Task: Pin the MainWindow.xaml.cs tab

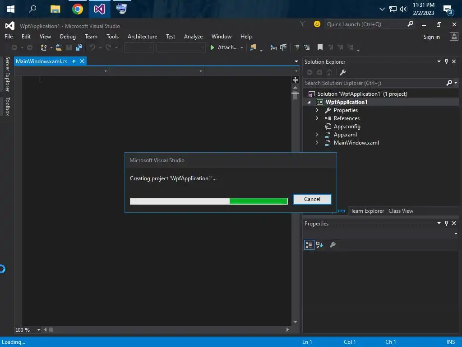Action: pyautogui.click(x=74, y=61)
